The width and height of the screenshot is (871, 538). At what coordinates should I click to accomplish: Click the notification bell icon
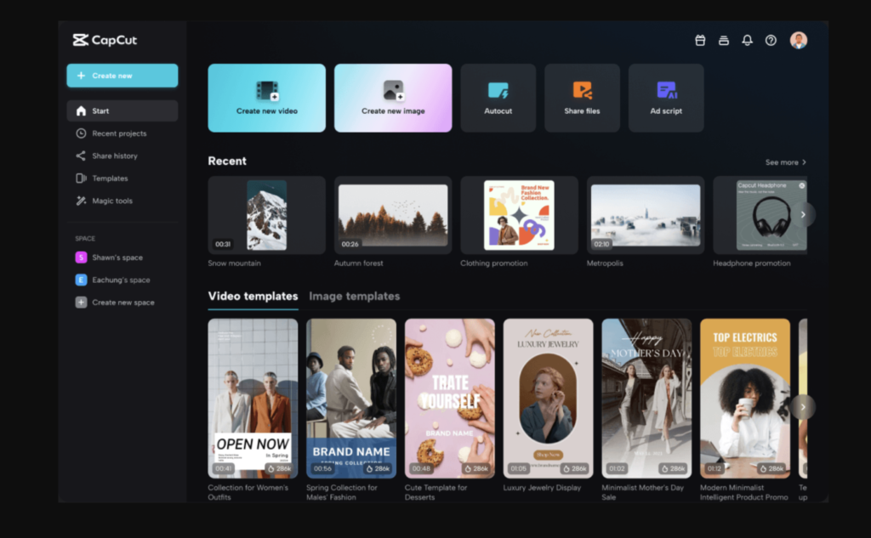pos(747,40)
